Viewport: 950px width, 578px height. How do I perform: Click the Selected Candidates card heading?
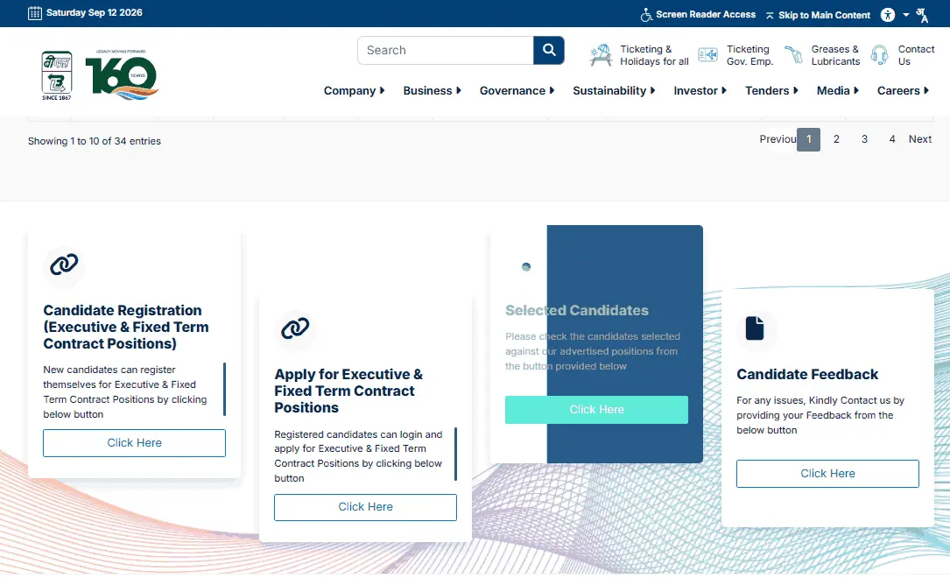(577, 310)
